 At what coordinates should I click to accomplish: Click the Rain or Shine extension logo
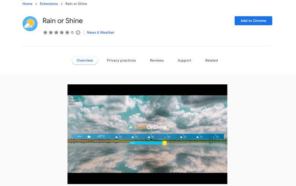pos(30,24)
